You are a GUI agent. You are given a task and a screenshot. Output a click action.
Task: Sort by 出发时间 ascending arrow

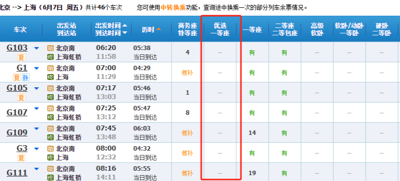125,26
